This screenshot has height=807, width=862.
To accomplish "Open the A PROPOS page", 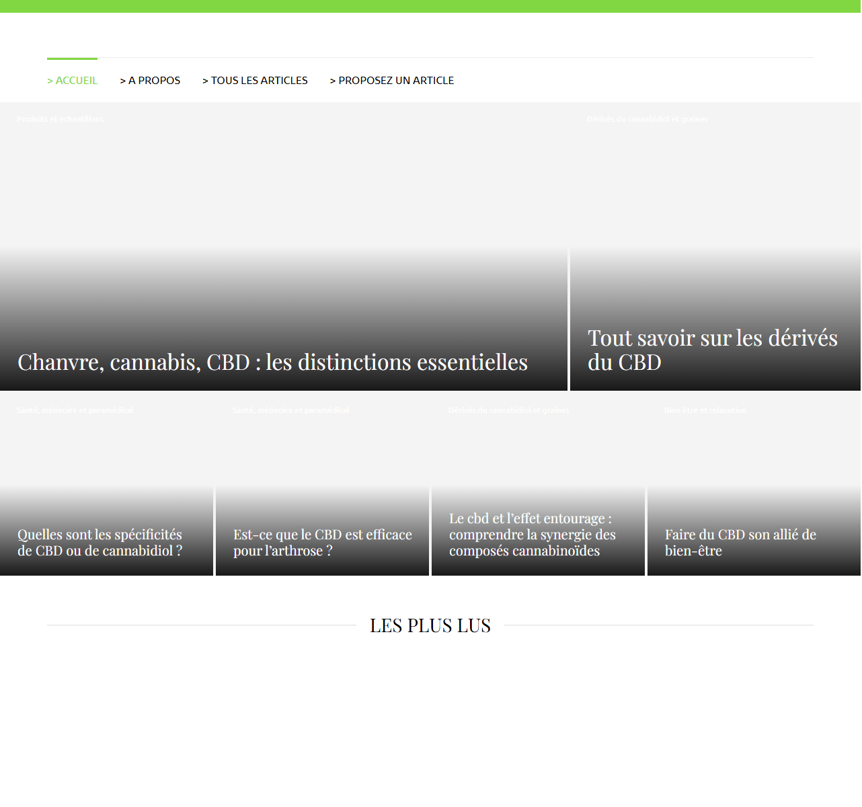I will click(x=150, y=81).
